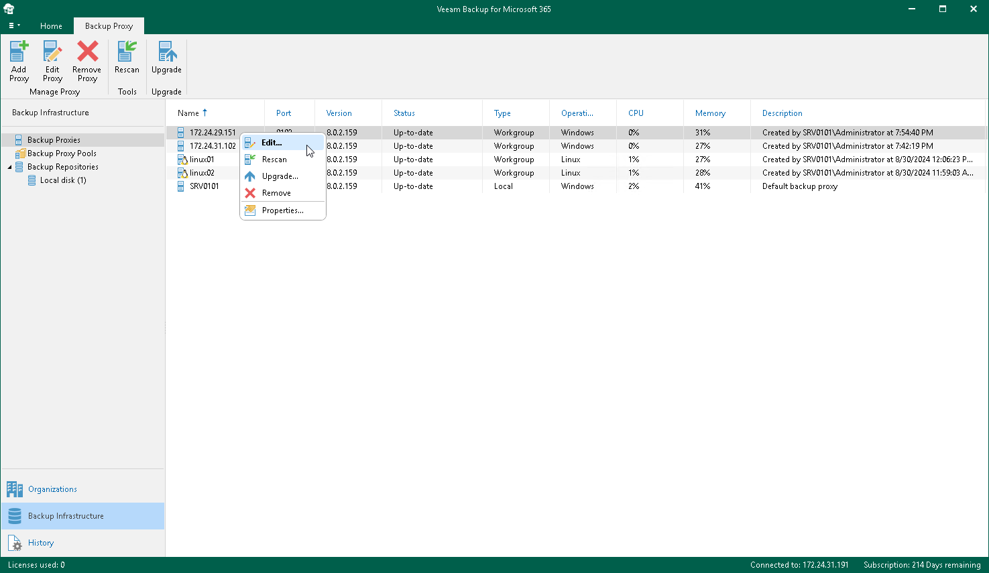This screenshot has height=573, width=989.
Task: Click the Veeam app icon in title bar
Action: 9,9
